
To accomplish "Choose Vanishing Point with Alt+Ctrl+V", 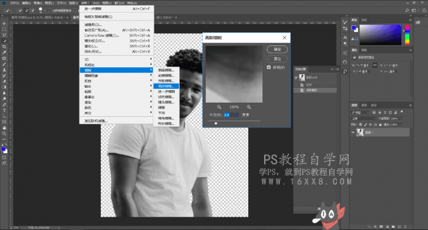I will [x=117, y=51].
